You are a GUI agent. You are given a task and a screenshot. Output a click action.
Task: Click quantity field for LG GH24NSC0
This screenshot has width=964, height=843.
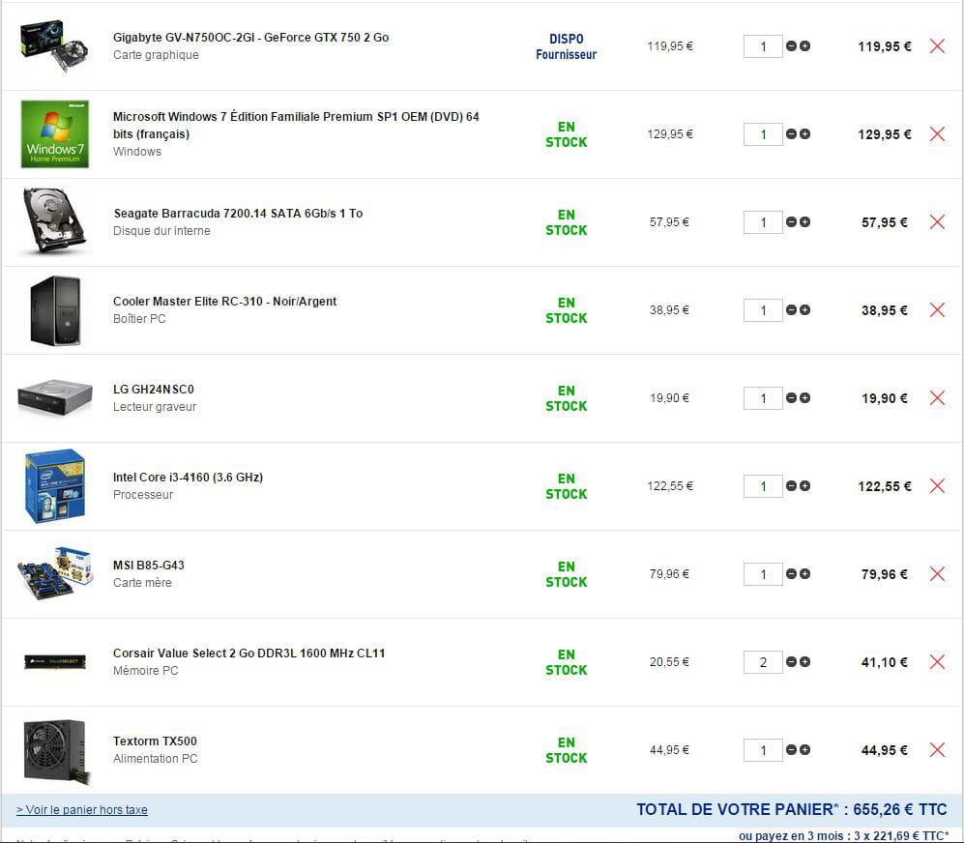[763, 398]
